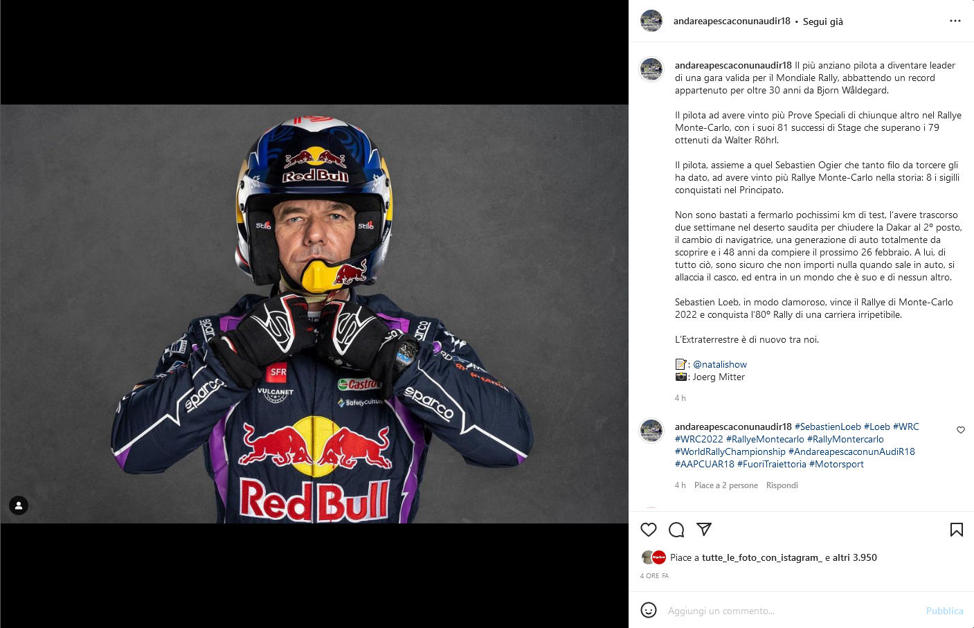Click 'Rispondi' under the hashtags comment
The image size is (974, 628).
782,485
